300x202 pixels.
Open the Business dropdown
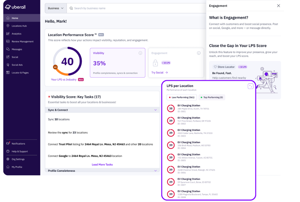click(x=56, y=8)
